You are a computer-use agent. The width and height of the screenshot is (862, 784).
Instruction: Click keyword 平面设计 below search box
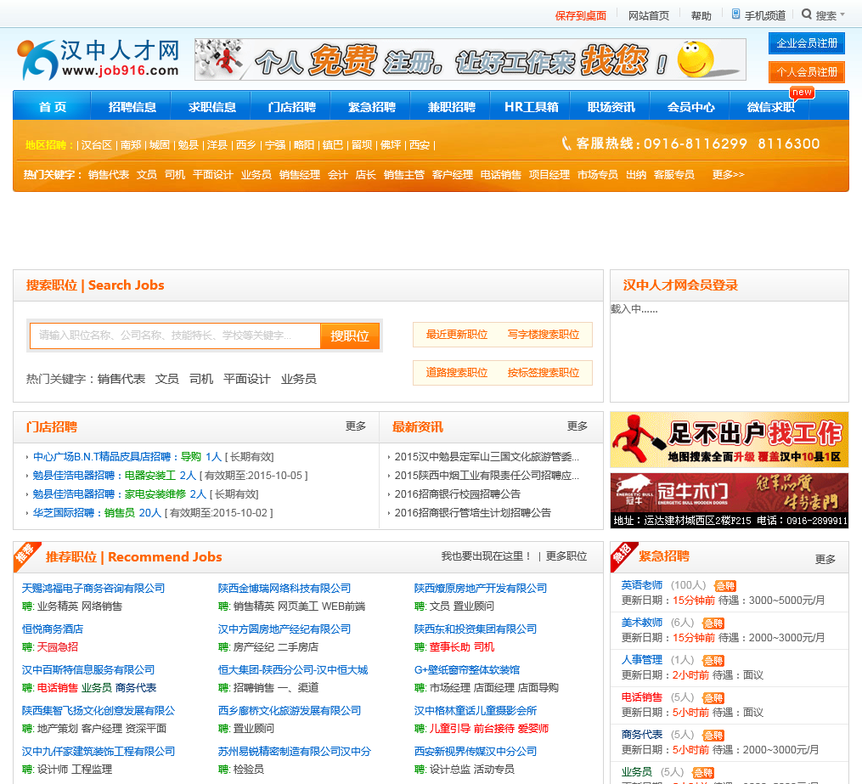247,379
